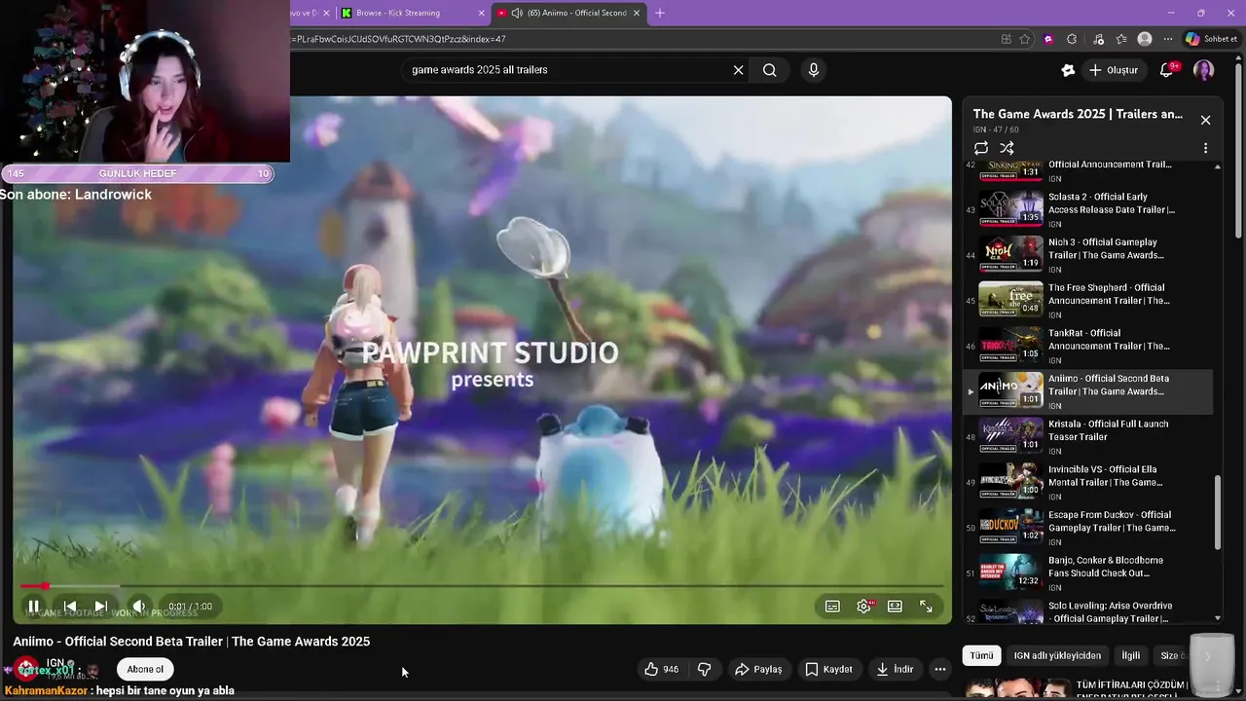Subscribe with Abone ol button

(x=145, y=669)
